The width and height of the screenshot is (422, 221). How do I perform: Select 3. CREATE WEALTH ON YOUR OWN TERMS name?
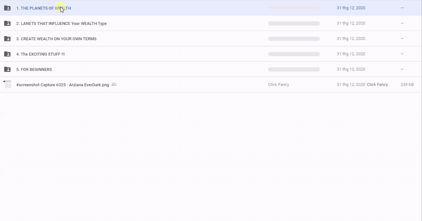coord(56,39)
